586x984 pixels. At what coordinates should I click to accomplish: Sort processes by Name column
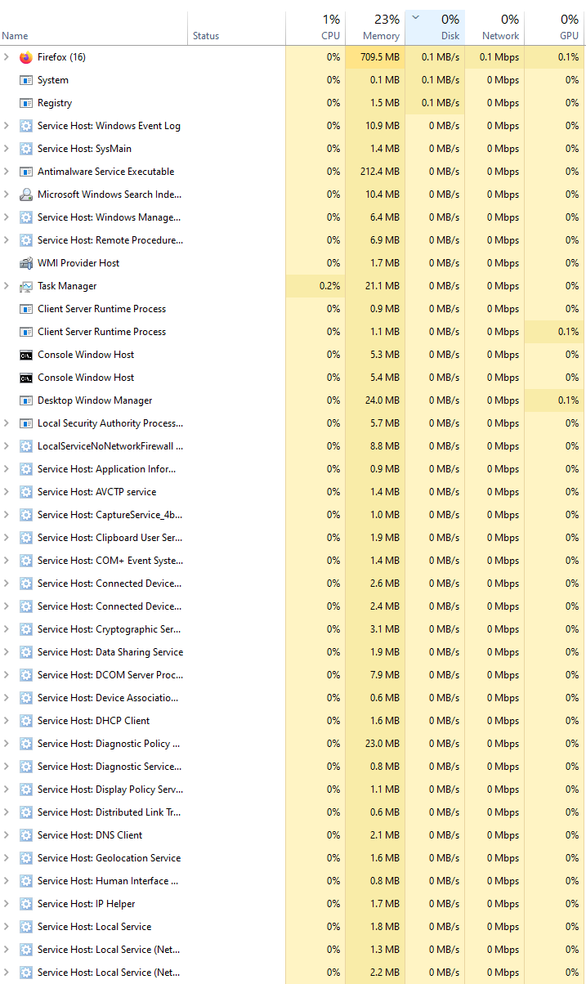coord(94,28)
